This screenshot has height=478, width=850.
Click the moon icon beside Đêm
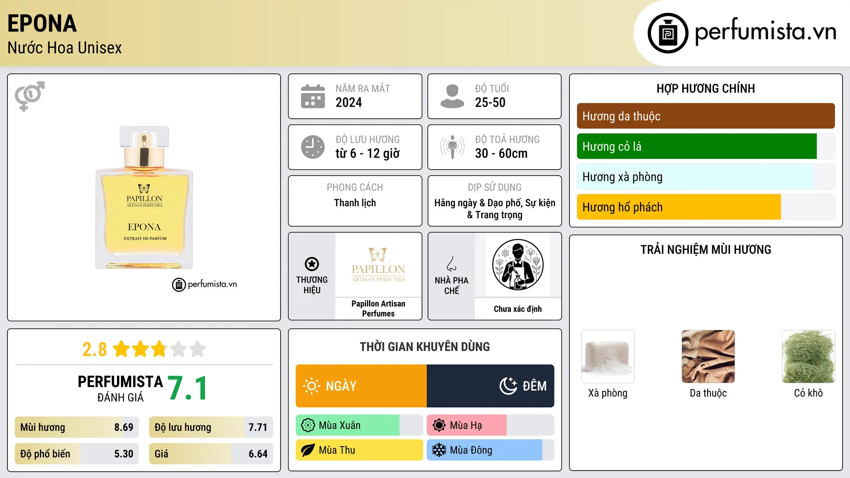pos(508,386)
